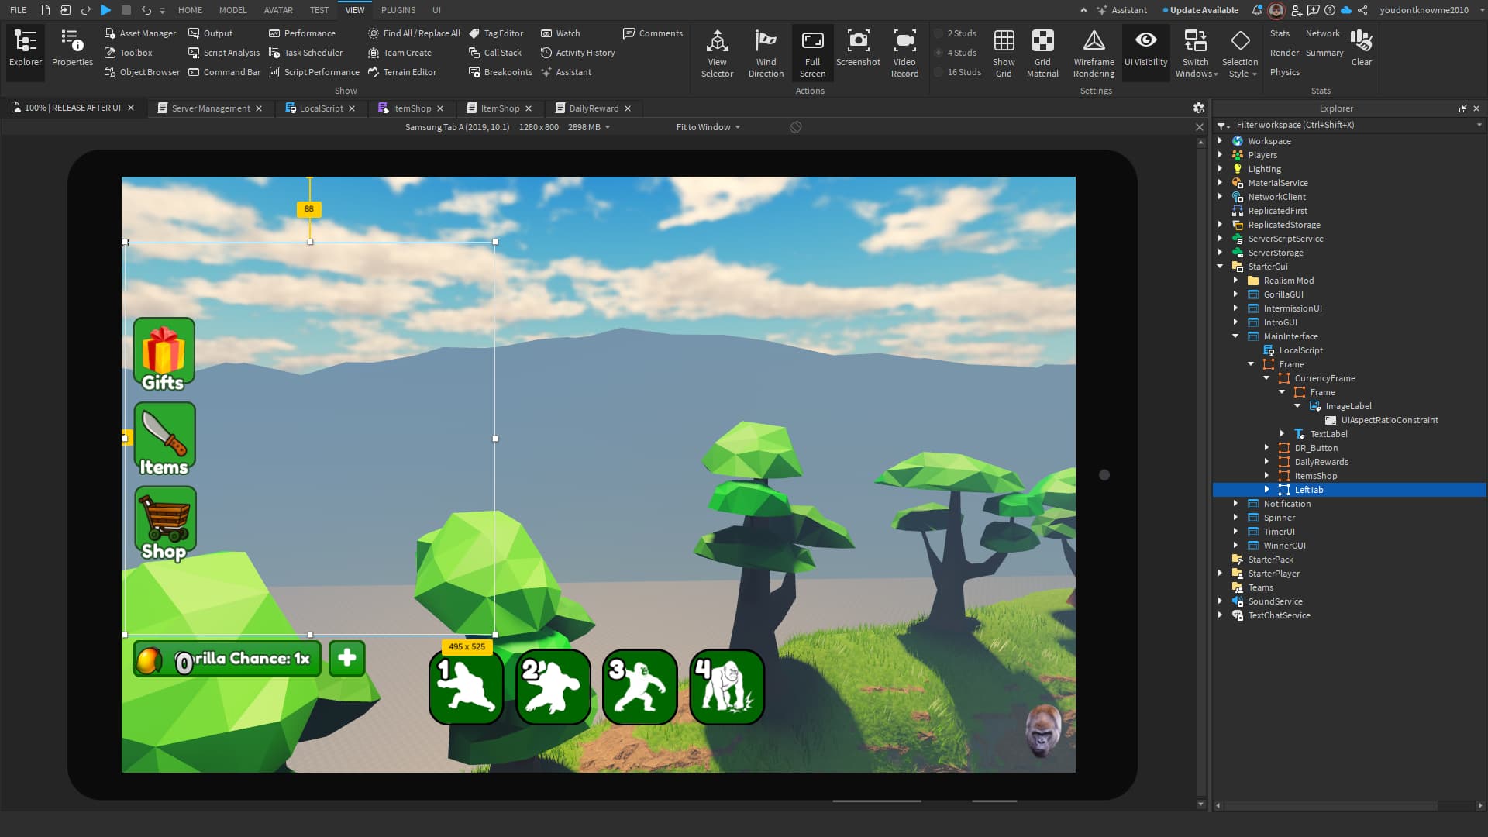Open the Terrain Editor
Screen dimensions: 1488x837
(409, 72)
